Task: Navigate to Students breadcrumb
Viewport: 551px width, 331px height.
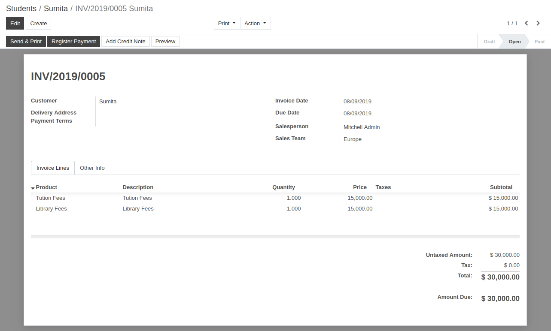Action: (21, 9)
